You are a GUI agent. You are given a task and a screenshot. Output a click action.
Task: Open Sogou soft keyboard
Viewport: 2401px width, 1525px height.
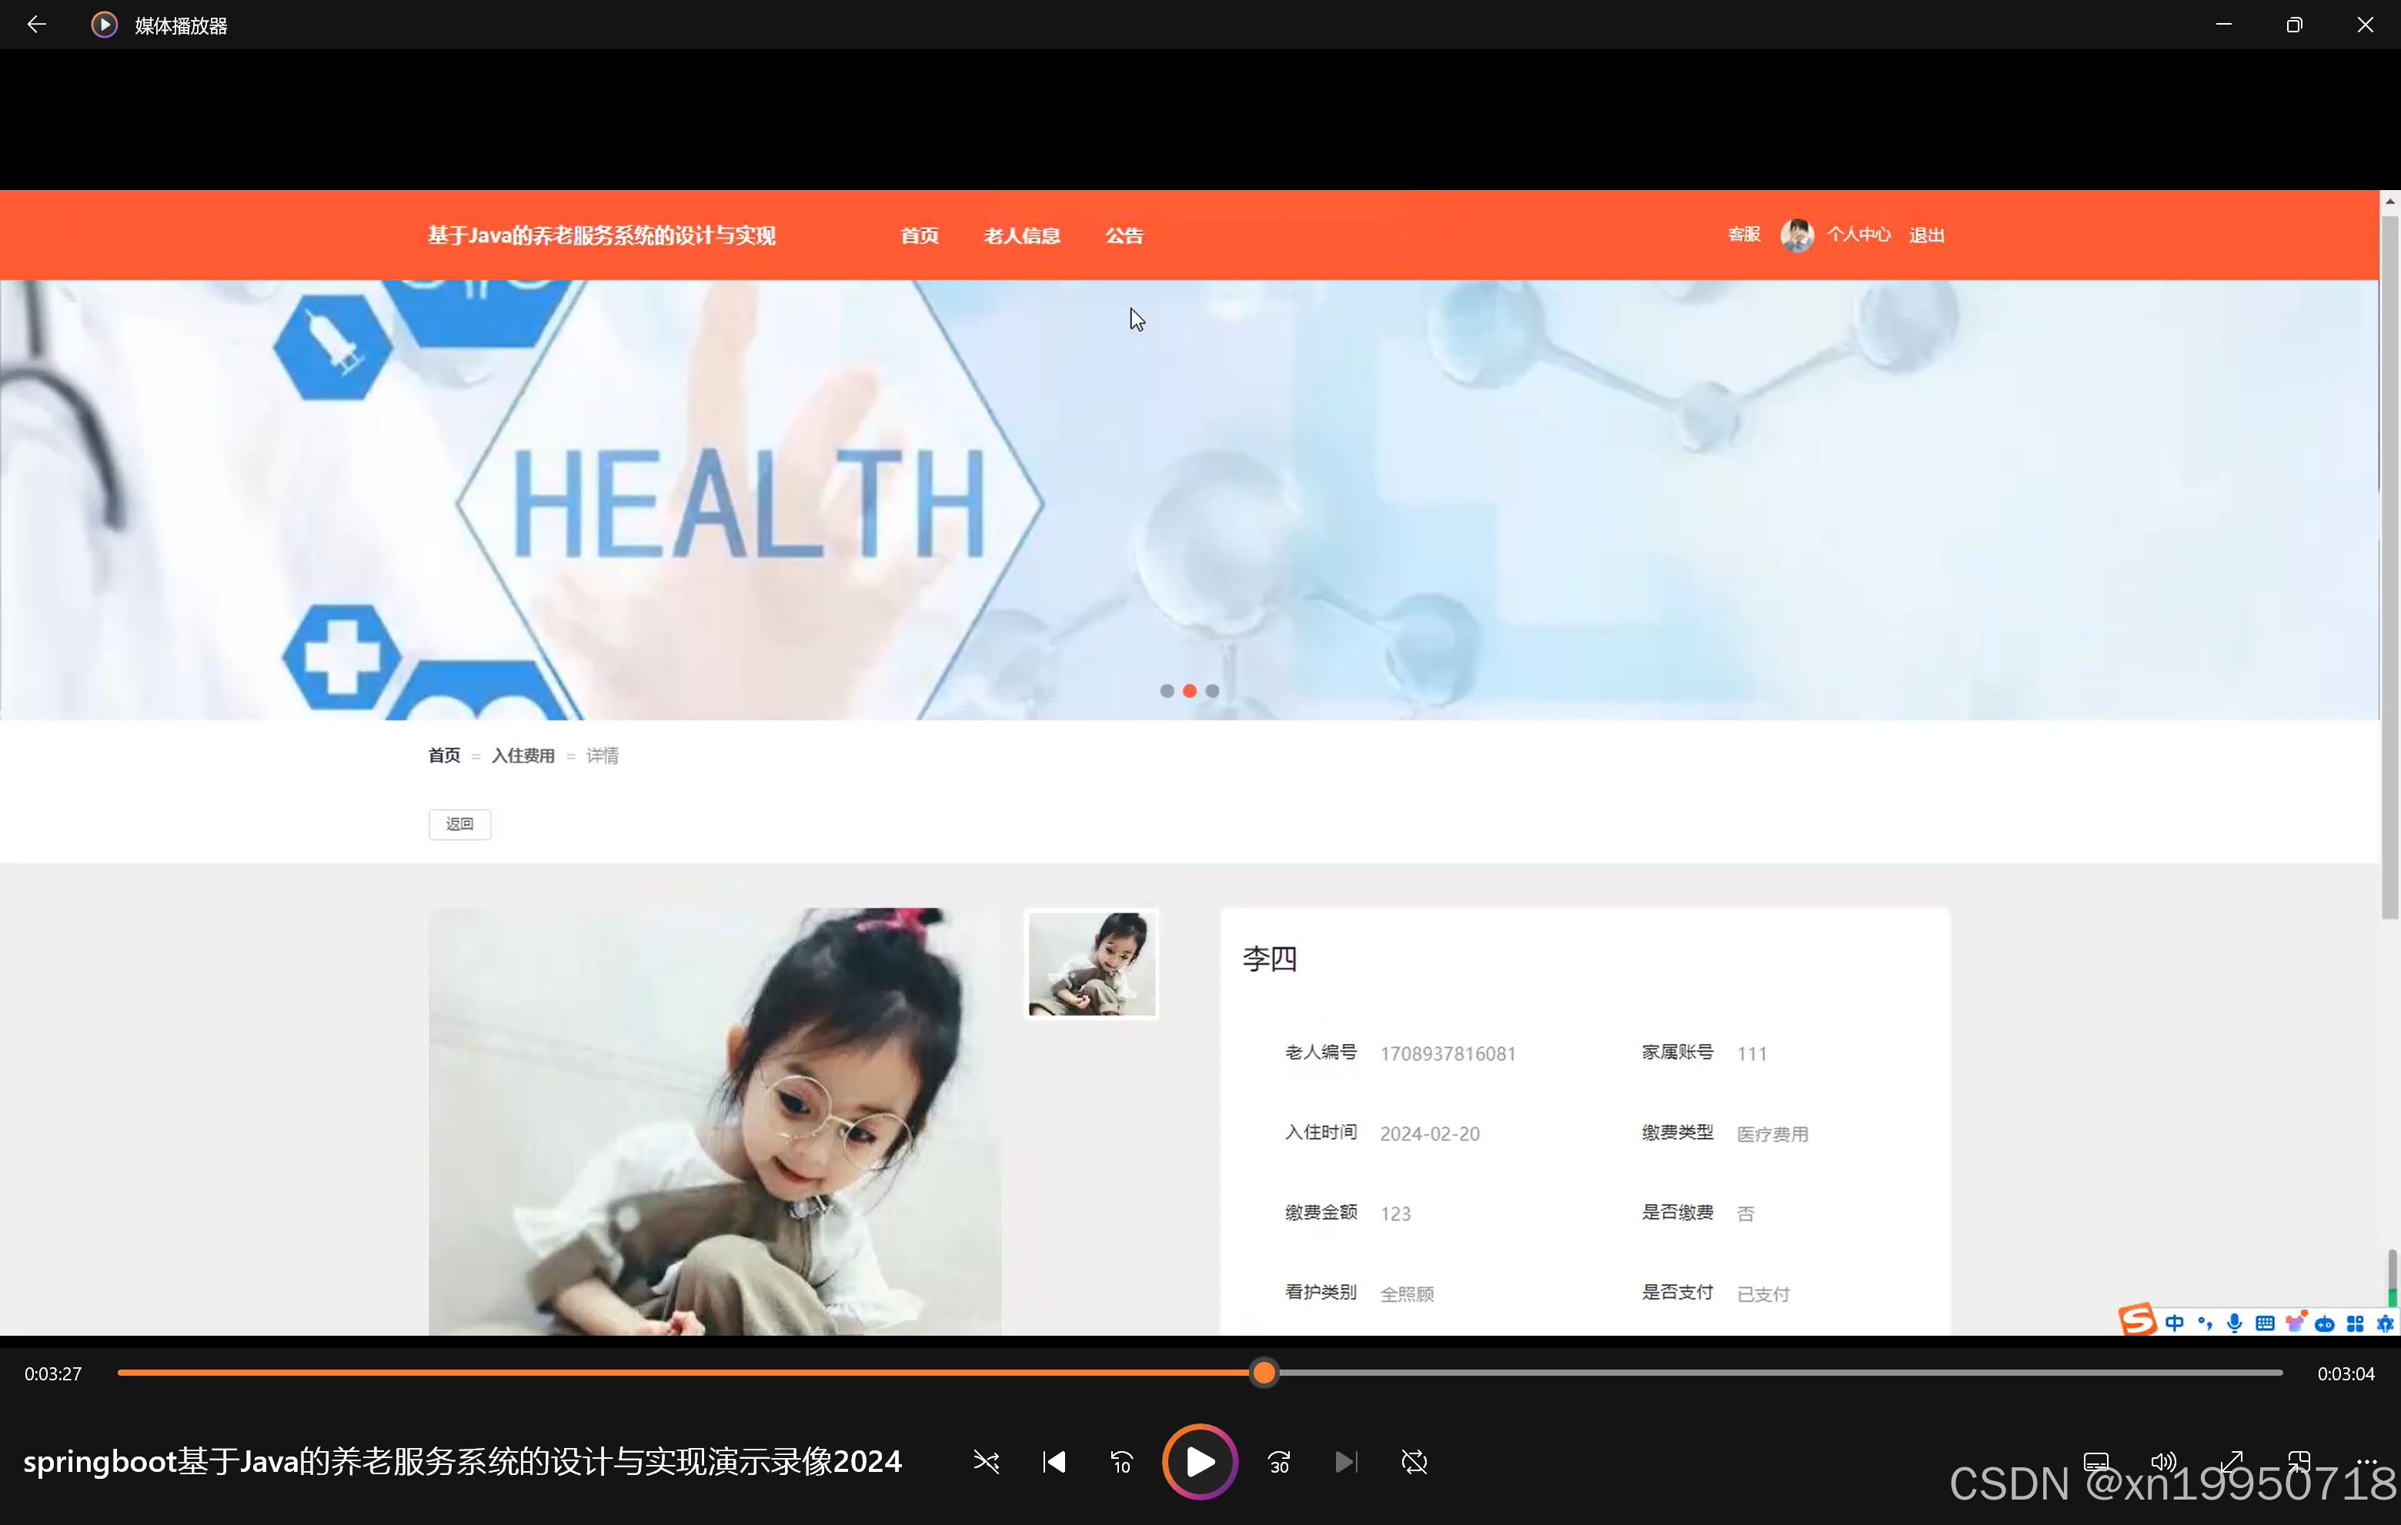coord(2264,1323)
